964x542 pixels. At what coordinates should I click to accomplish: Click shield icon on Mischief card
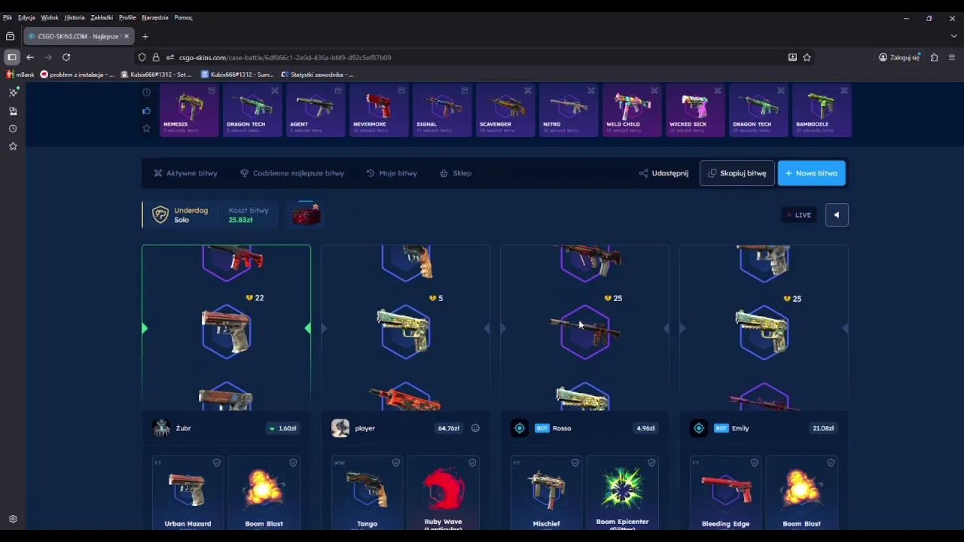pyautogui.click(x=575, y=462)
